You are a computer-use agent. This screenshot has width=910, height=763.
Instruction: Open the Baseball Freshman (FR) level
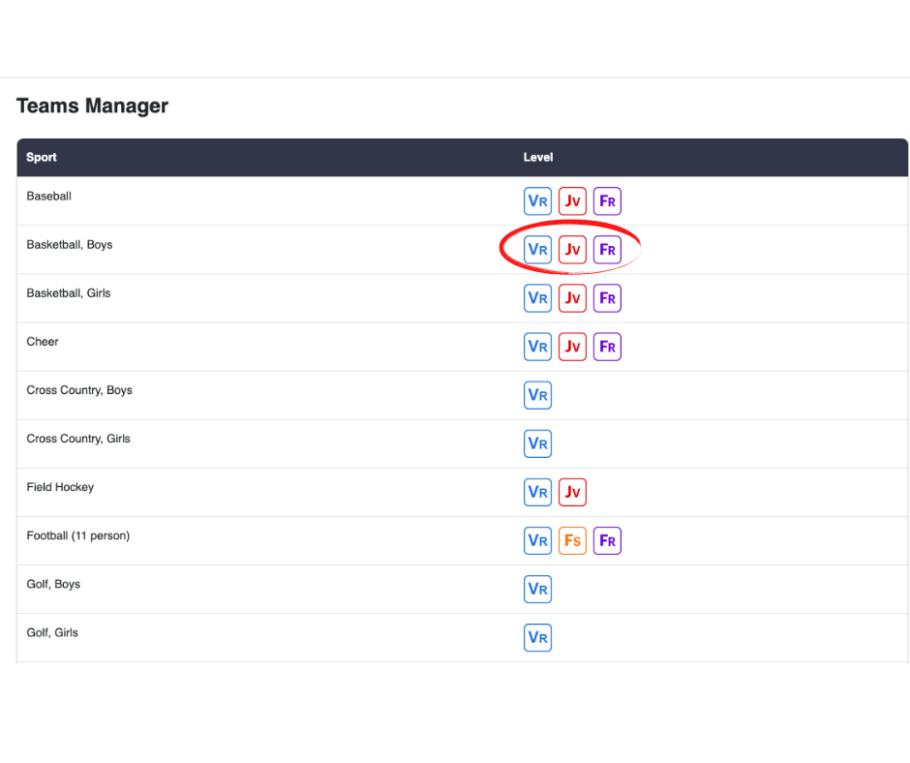(x=607, y=201)
